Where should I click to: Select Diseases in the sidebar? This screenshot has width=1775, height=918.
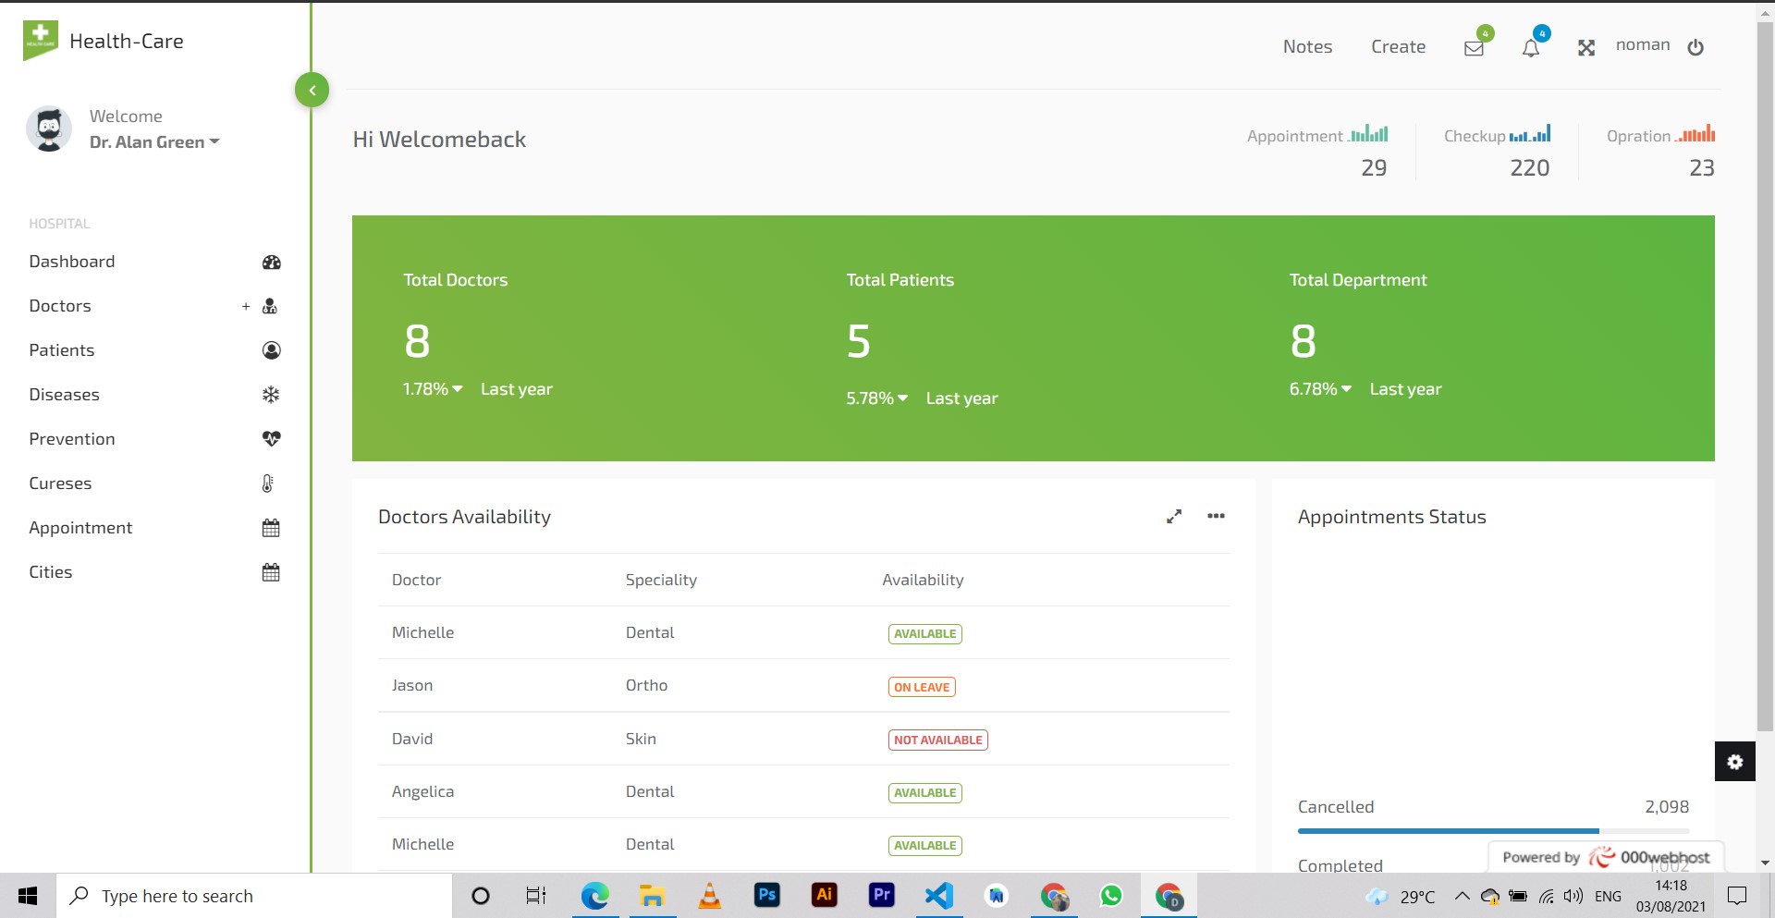click(64, 395)
